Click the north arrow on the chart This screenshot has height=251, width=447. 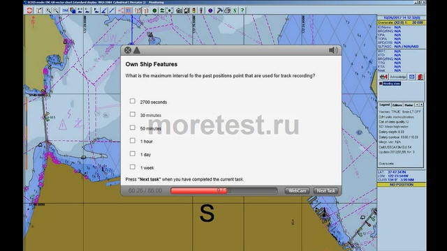[33, 22]
